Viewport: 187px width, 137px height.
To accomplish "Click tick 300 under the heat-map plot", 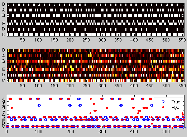I will pyautogui.click(x=102, y=86).
